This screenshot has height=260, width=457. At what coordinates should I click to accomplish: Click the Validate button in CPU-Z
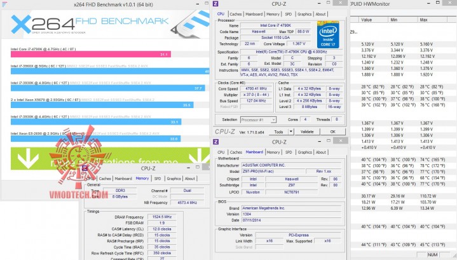[307, 132]
